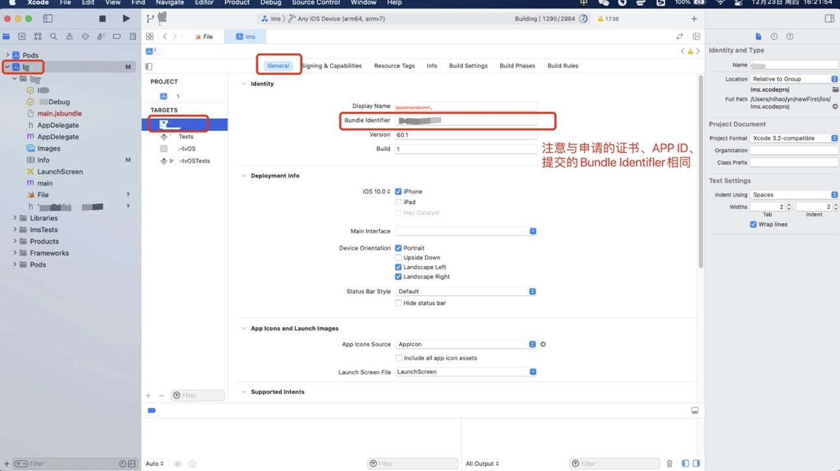Hide the left navigator sidebar

(x=47, y=19)
